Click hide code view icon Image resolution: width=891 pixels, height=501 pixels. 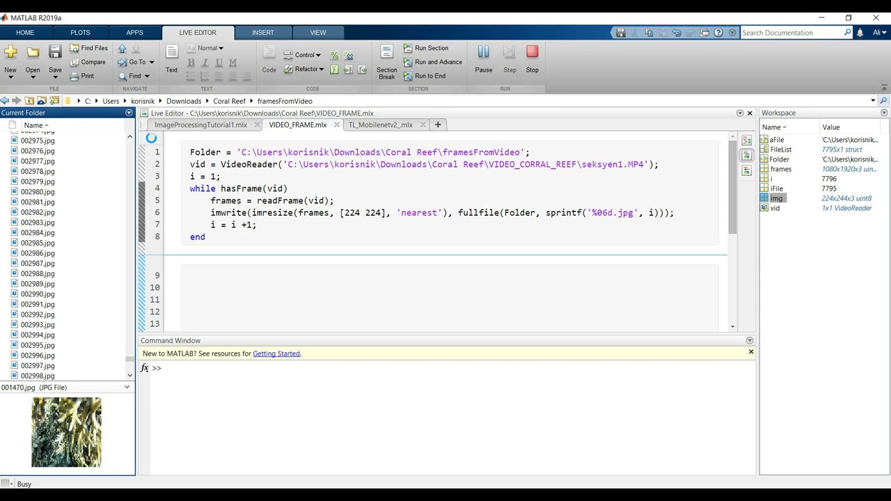(746, 170)
